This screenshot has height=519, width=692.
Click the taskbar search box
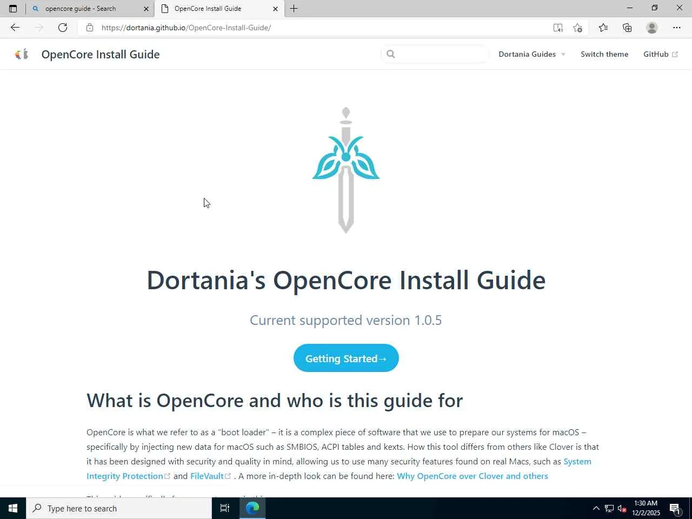point(119,508)
